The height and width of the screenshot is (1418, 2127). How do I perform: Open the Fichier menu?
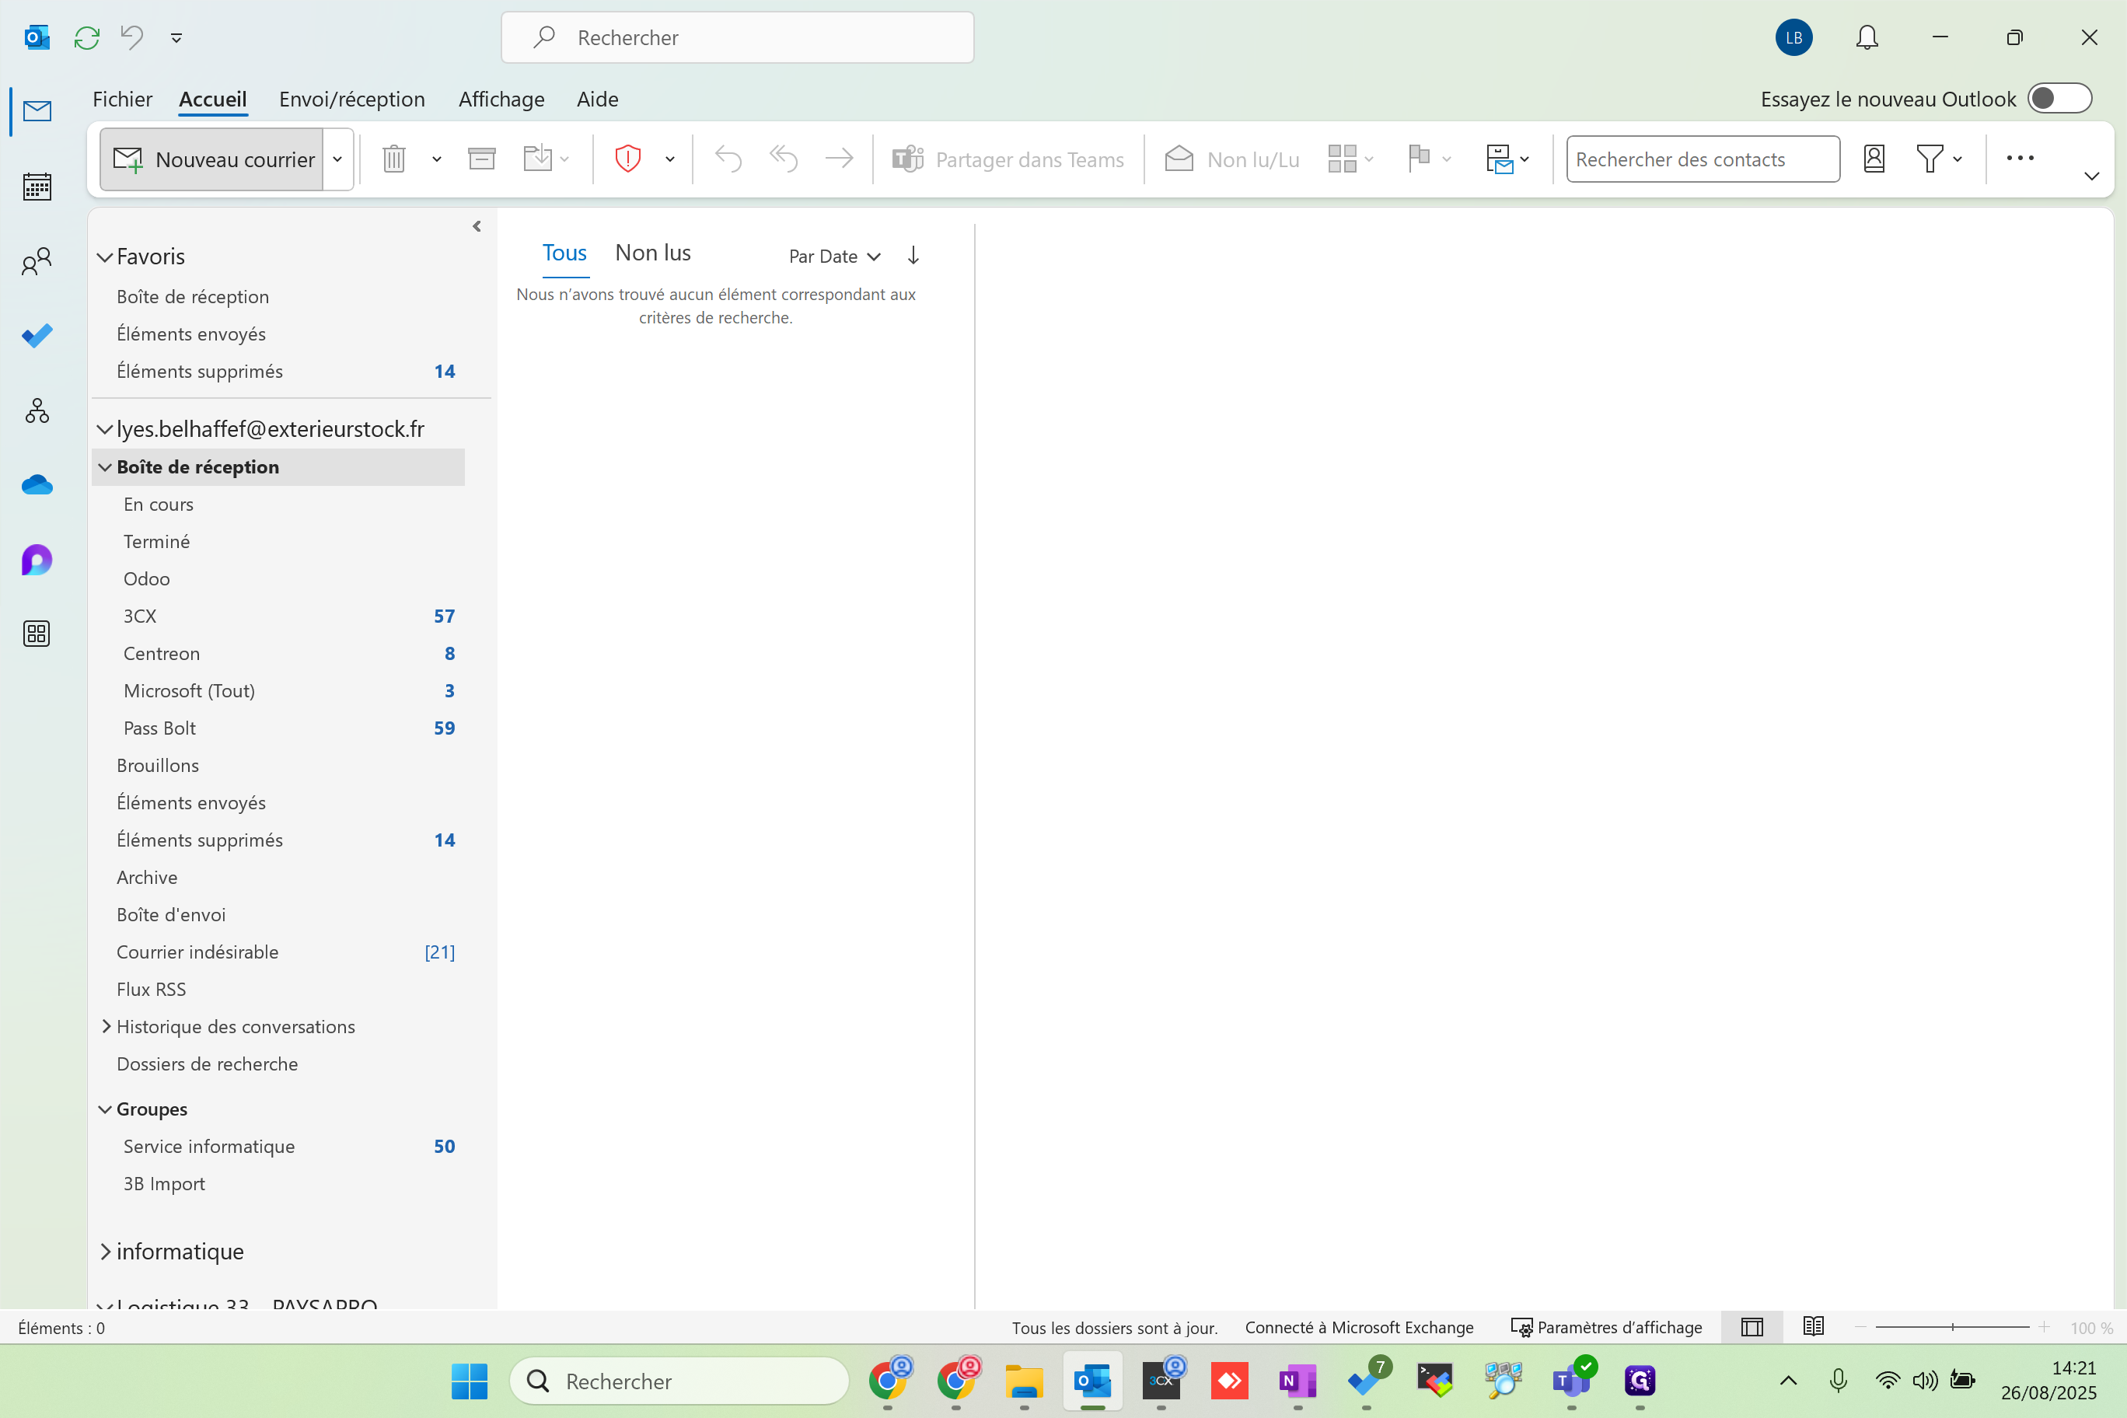point(122,99)
